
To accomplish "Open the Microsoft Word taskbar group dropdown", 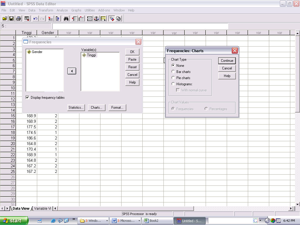I will coord(139,221).
